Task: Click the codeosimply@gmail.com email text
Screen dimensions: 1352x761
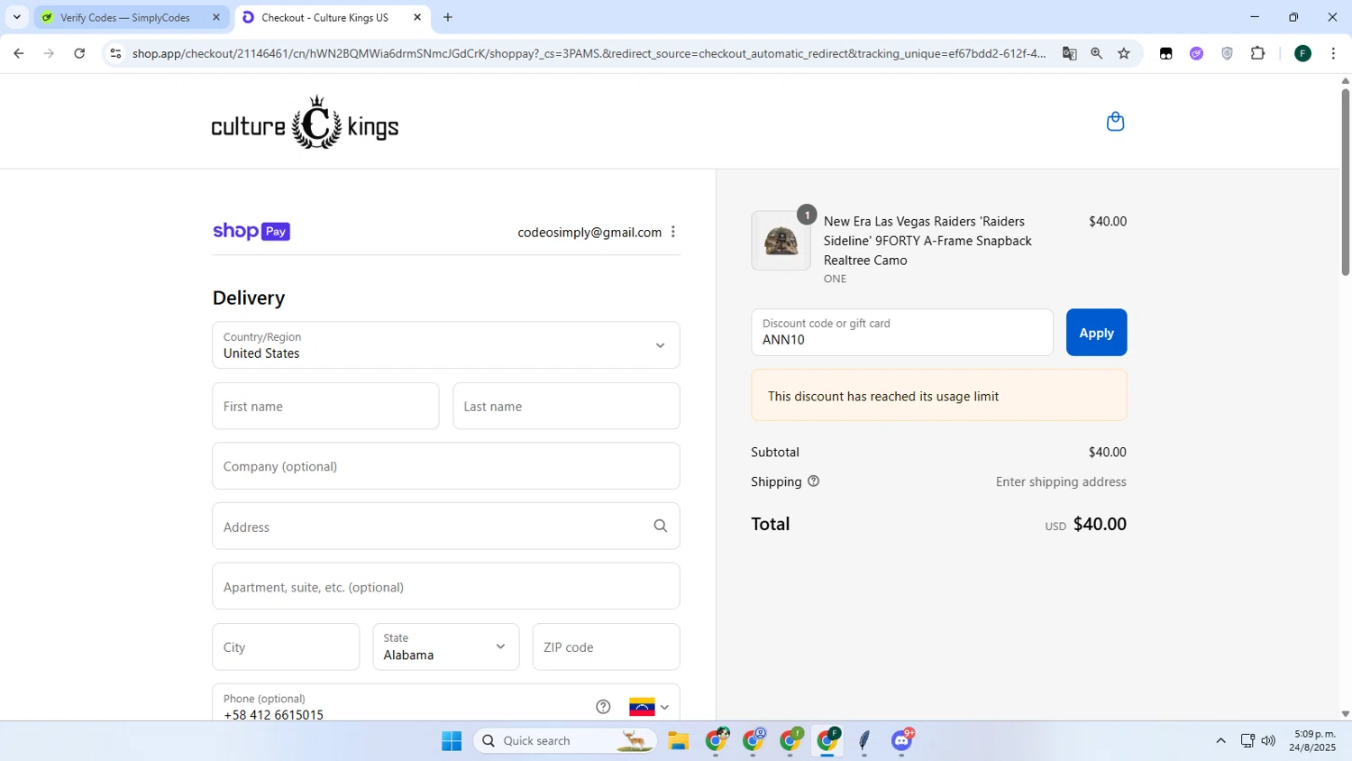Action: (x=589, y=232)
